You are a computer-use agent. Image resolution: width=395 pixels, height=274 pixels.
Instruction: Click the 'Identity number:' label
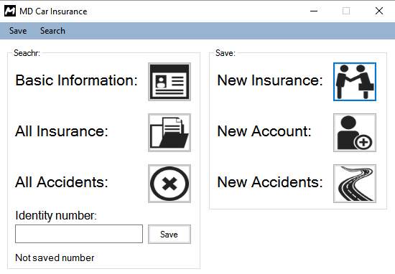tap(56, 215)
